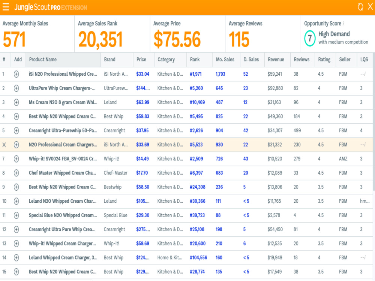
Task: Click AMZ seller cell
Action: point(343,158)
